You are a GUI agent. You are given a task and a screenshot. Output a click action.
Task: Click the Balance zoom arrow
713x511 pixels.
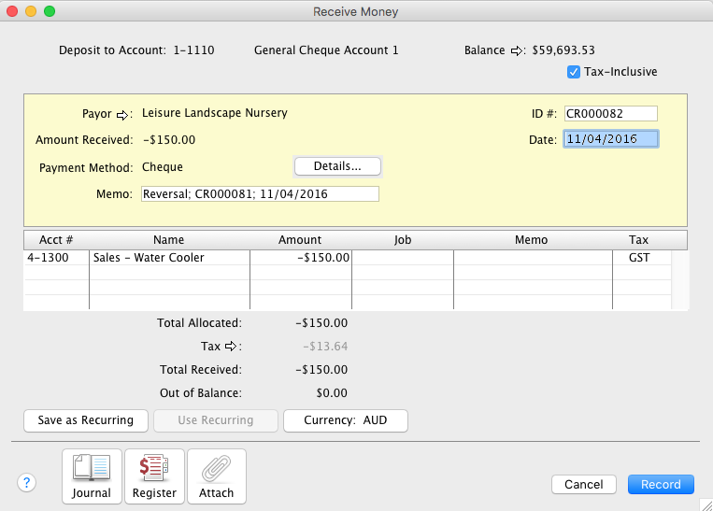point(518,50)
